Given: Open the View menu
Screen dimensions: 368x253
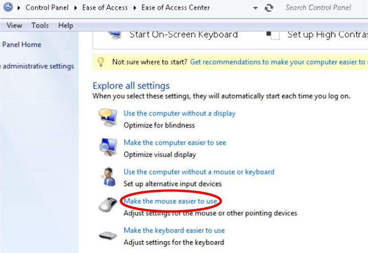Looking at the screenshot, I should (x=14, y=26).
